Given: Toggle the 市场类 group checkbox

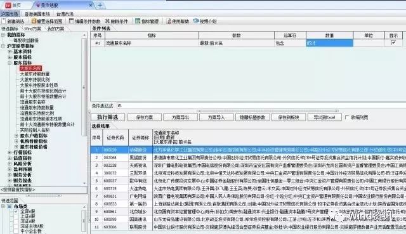Looking at the screenshot, I should (10, 206).
